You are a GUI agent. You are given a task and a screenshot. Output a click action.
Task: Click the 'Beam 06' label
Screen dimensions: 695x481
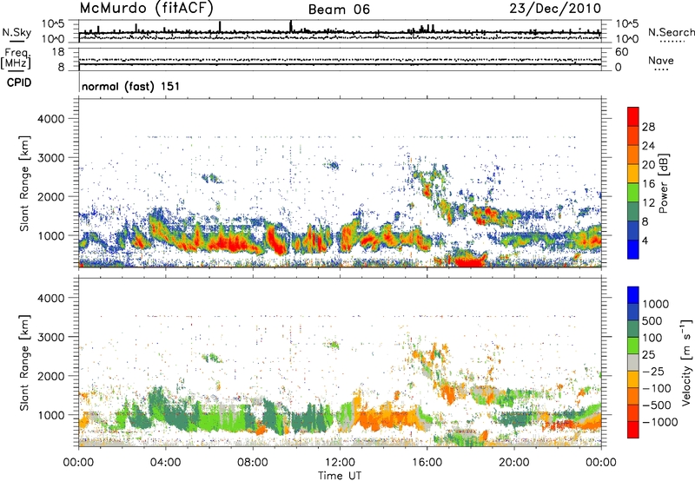[x=339, y=10]
